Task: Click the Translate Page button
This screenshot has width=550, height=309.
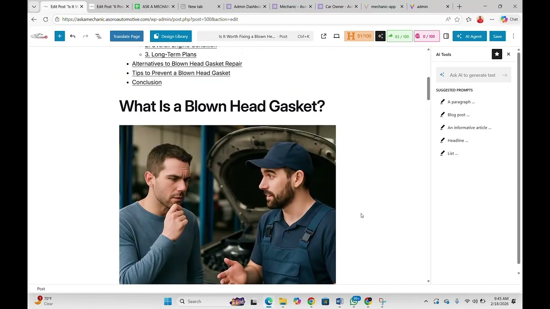Action: (x=127, y=36)
